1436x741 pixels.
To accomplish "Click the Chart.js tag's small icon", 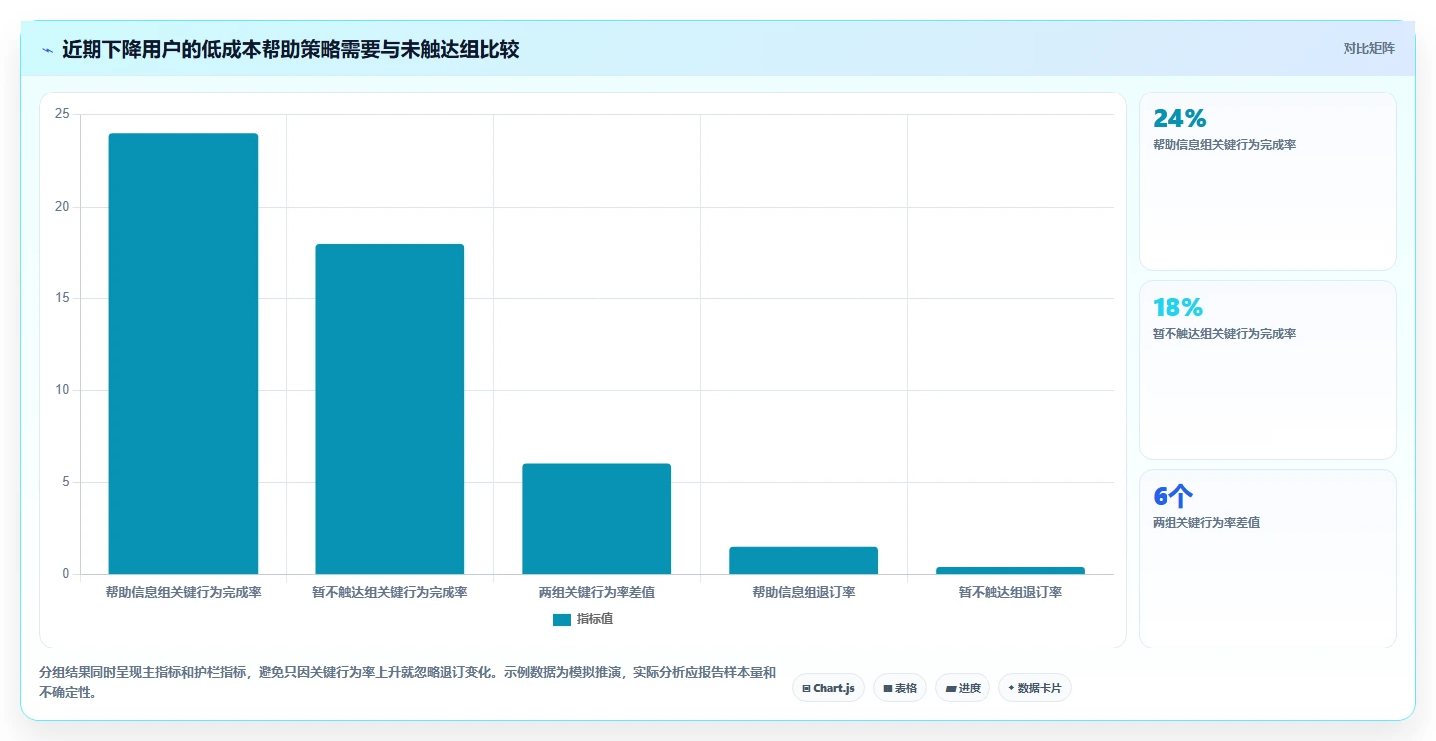I will click(807, 688).
